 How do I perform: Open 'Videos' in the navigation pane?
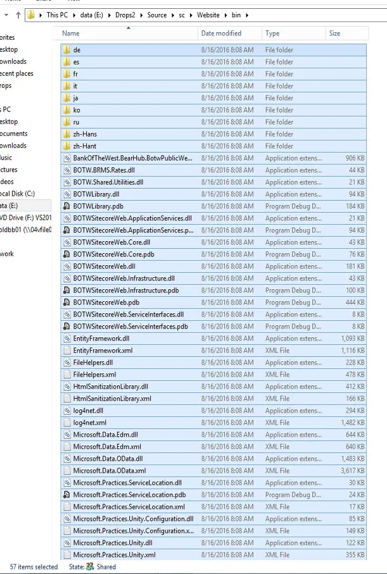6,182
